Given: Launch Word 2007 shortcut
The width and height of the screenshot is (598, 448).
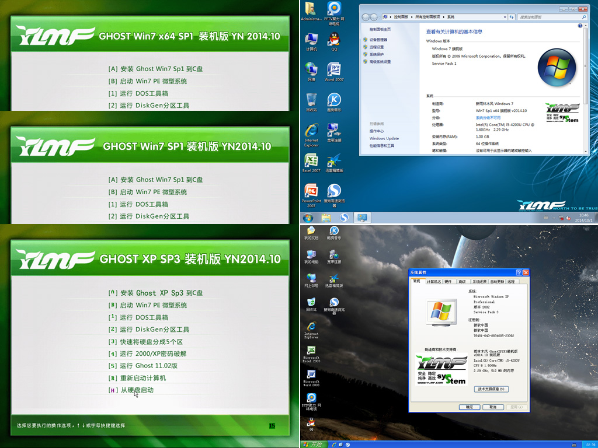Looking at the screenshot, I should click(334, 72).
